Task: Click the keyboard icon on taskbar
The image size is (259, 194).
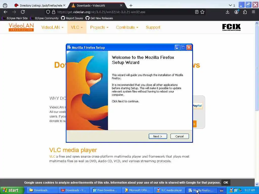Action: pos(222,190)
